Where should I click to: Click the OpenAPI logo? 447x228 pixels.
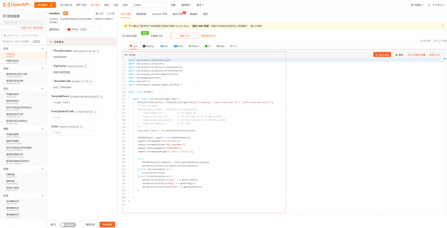16,5
